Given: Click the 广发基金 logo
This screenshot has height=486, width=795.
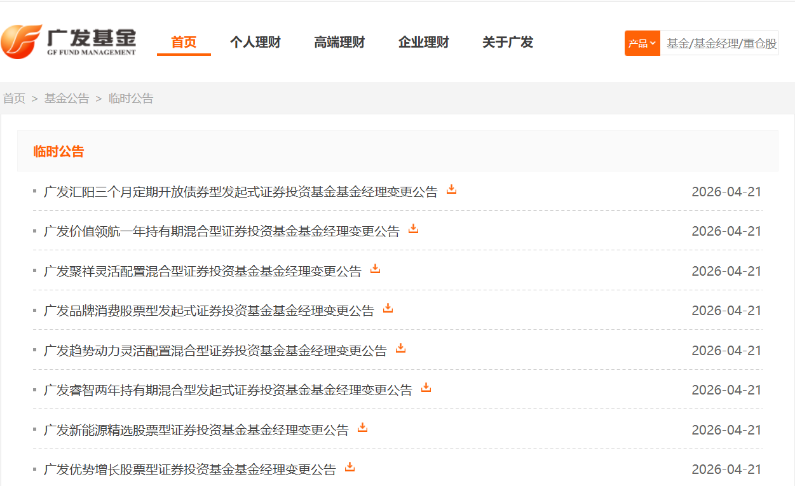Looking at the screenshot, I should point(69,41).
